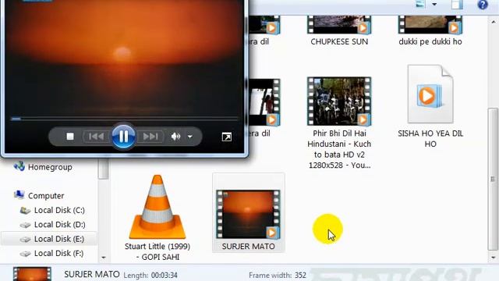499x281 pixels.
Task: Open the volume dropdown arrow in player
Action: click(x=190, y=137)
